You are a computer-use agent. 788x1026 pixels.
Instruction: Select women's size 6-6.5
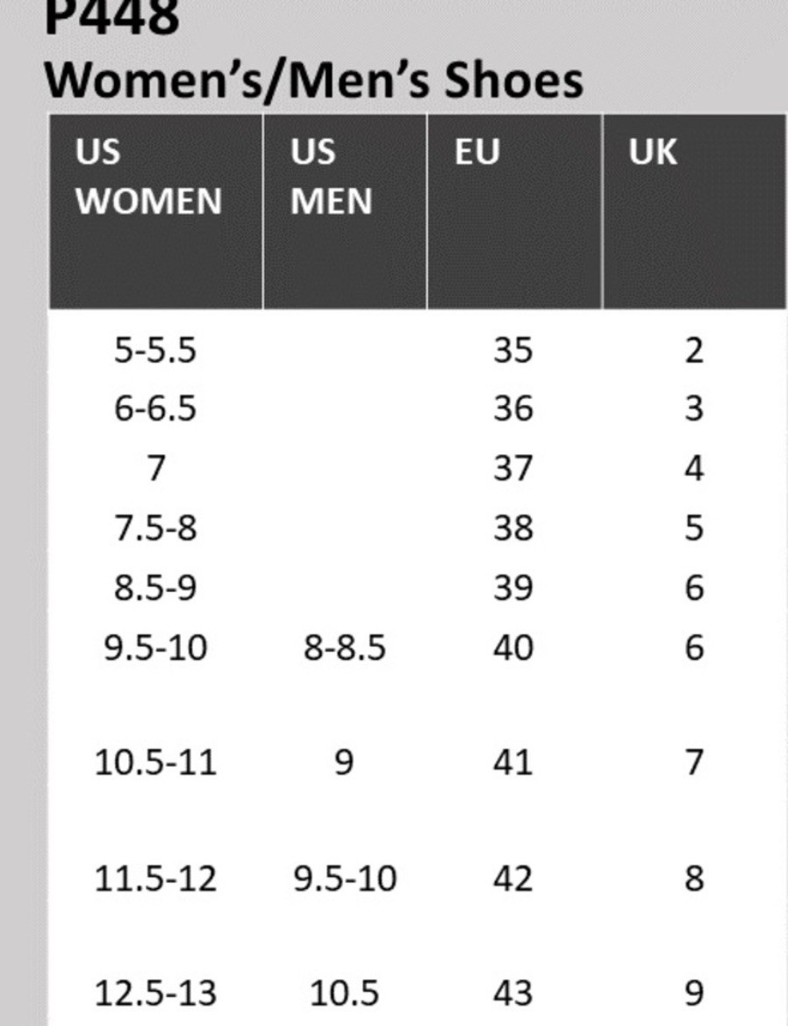pos(154,408)
